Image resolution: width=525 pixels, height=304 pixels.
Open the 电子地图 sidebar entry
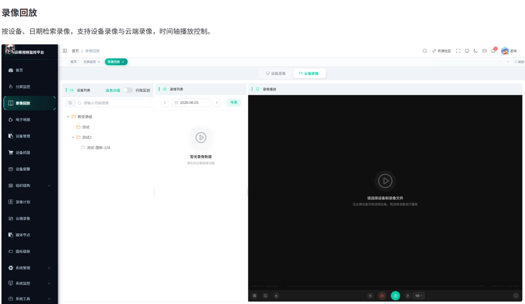pyautogui.click(x=29, y=120)
